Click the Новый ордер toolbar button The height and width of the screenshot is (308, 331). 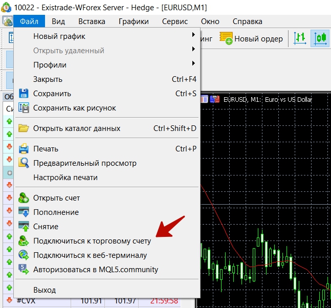click(251, 39)
